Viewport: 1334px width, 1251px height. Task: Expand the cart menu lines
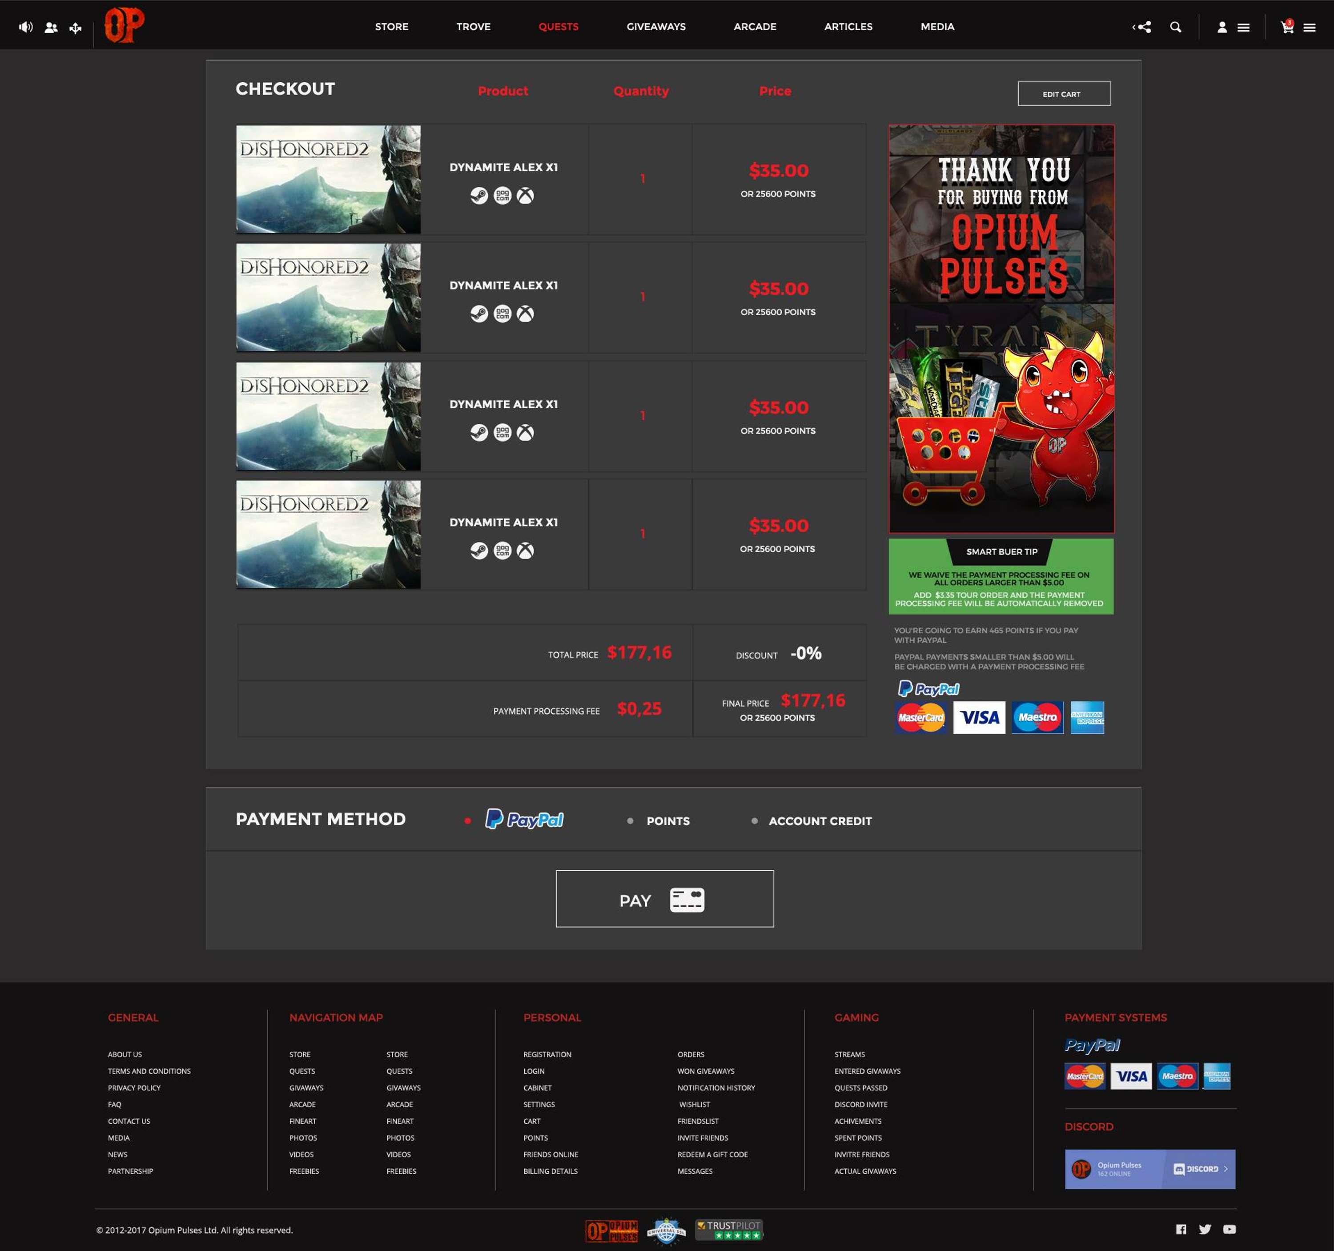click(x=1309, y=28)
